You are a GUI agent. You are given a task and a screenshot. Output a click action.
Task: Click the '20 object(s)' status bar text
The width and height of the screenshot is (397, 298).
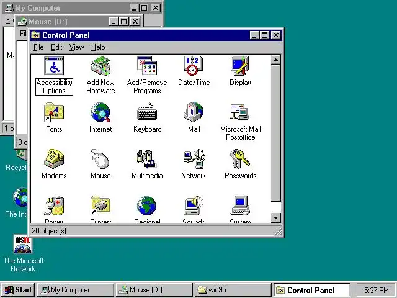[49, 231]
